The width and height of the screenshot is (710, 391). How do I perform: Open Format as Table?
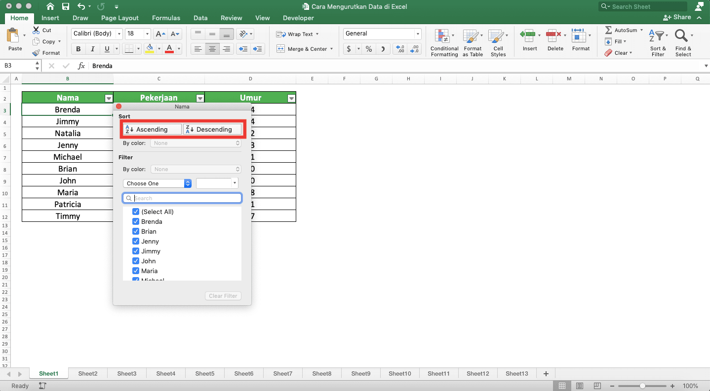pyautogui.click(x=473, y=42)
